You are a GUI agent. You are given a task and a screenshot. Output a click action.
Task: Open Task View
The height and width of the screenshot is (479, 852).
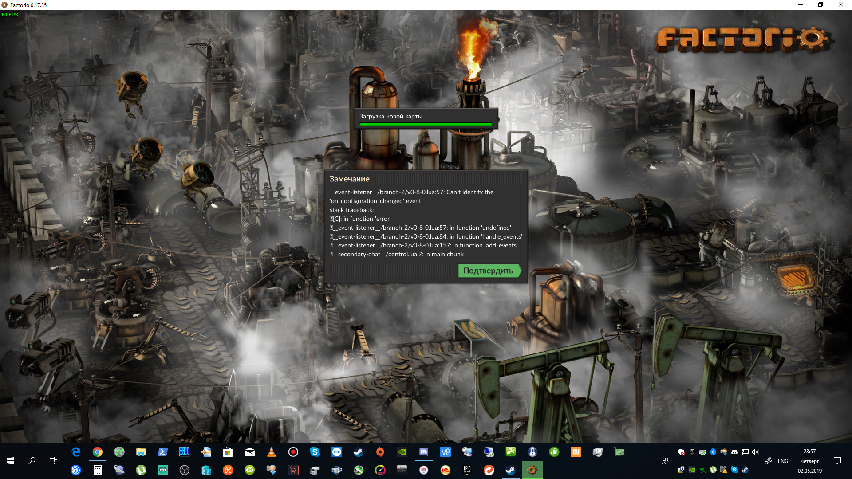[x=53, y=461]
